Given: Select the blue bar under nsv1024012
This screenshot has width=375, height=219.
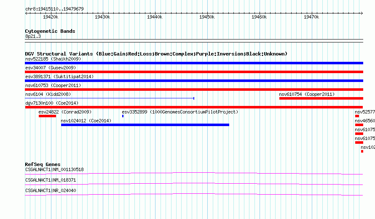Looking at the screenshot, I should click(145, 125).
